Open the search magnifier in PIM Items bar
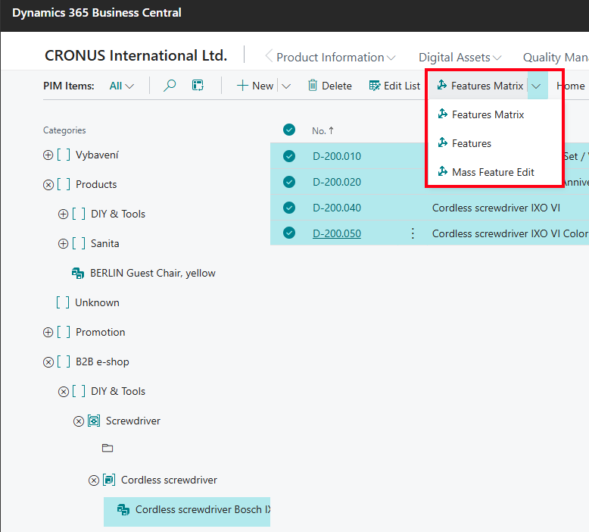The image size is (589, 532). click(170, 86)
